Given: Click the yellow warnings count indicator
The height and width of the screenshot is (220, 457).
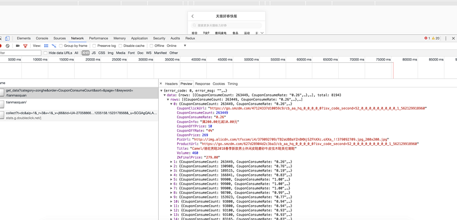Looking at the screenshot, I should pos(436,38).
